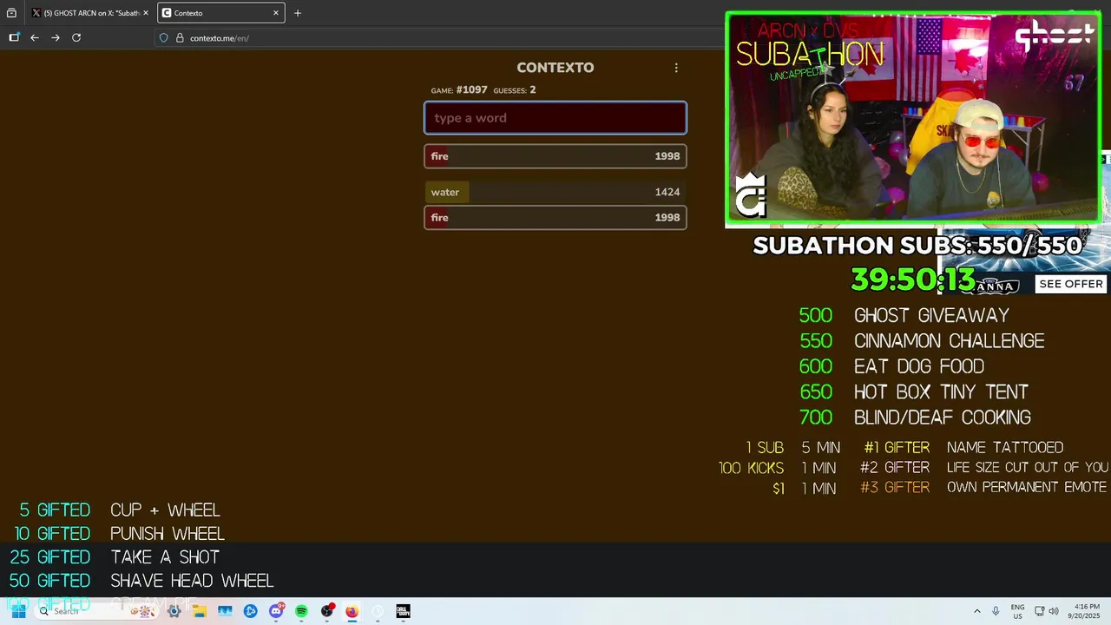Open the Windows Start menu

tap(18, 611)
